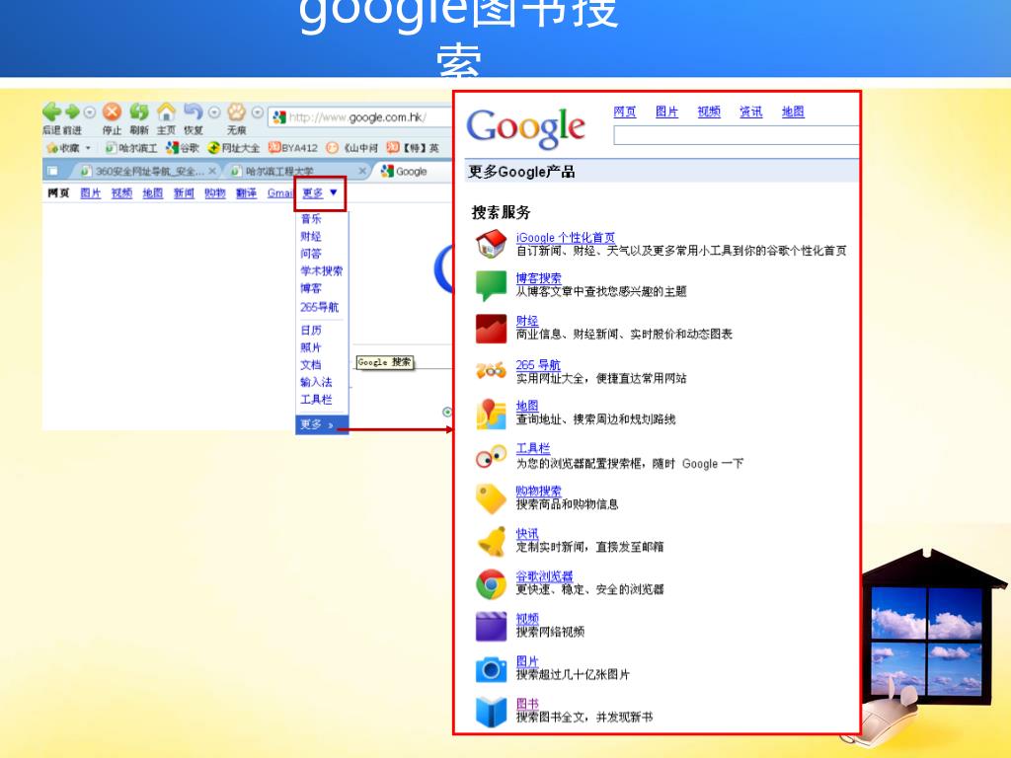The image size is (1011, 758).
Task: Click the Restore (恢复) undo icon
Action: tap(193, 113)
